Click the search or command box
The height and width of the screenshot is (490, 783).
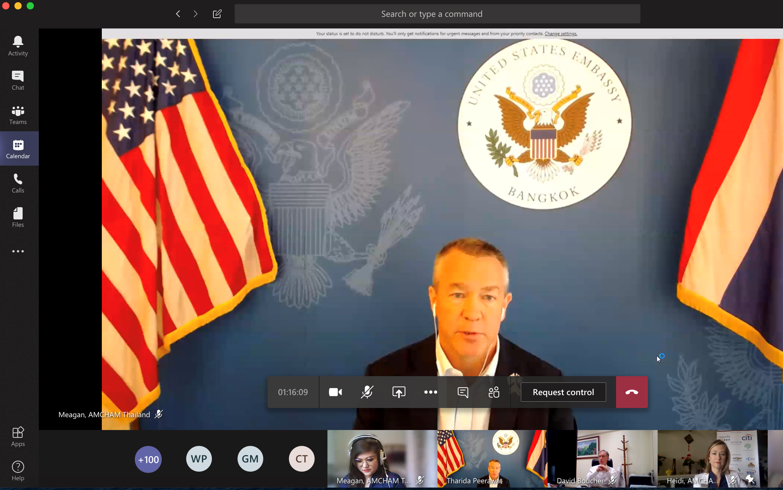click(437, 14)
